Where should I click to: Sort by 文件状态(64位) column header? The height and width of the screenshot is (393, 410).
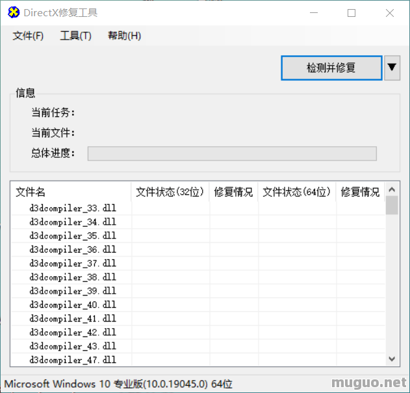click(297, 192)
